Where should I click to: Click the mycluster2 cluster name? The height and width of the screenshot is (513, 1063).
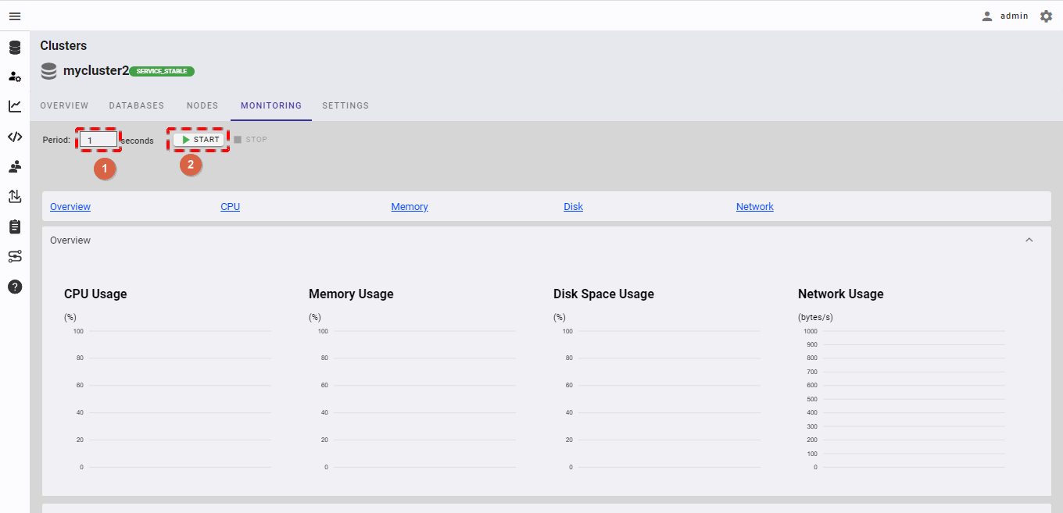(96, 70)
